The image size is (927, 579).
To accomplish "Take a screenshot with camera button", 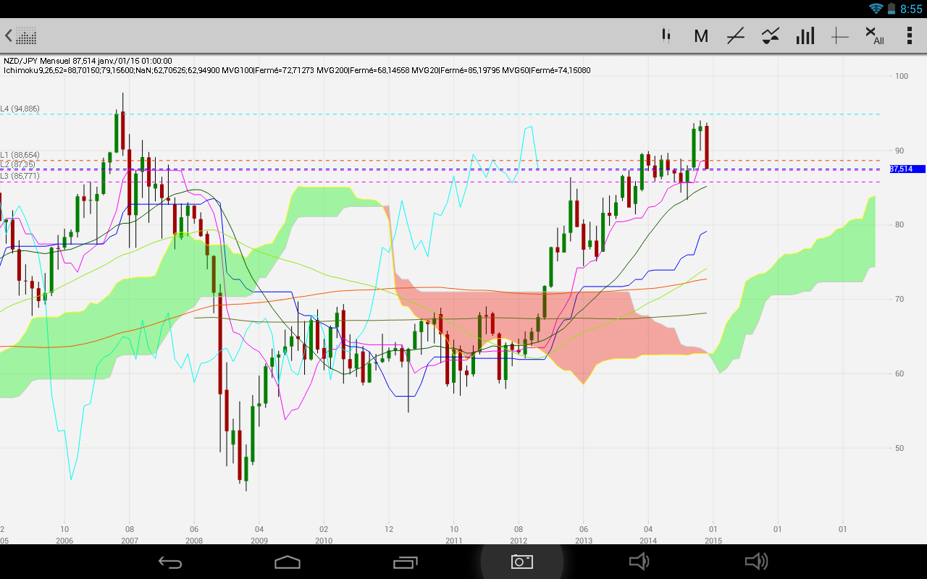I will click(521, 562).
